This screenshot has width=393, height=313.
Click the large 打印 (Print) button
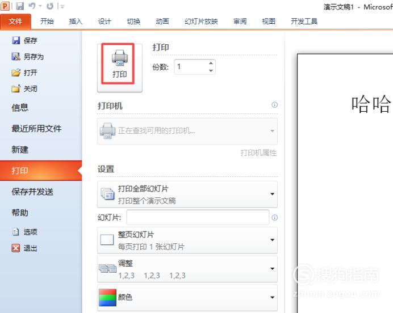coord(120,68)
